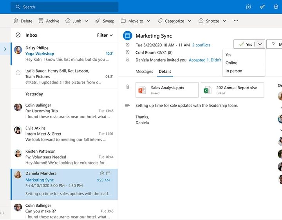Screen dimensions: 282x220
Task: Open notifications bell icon
Action: 276,7
